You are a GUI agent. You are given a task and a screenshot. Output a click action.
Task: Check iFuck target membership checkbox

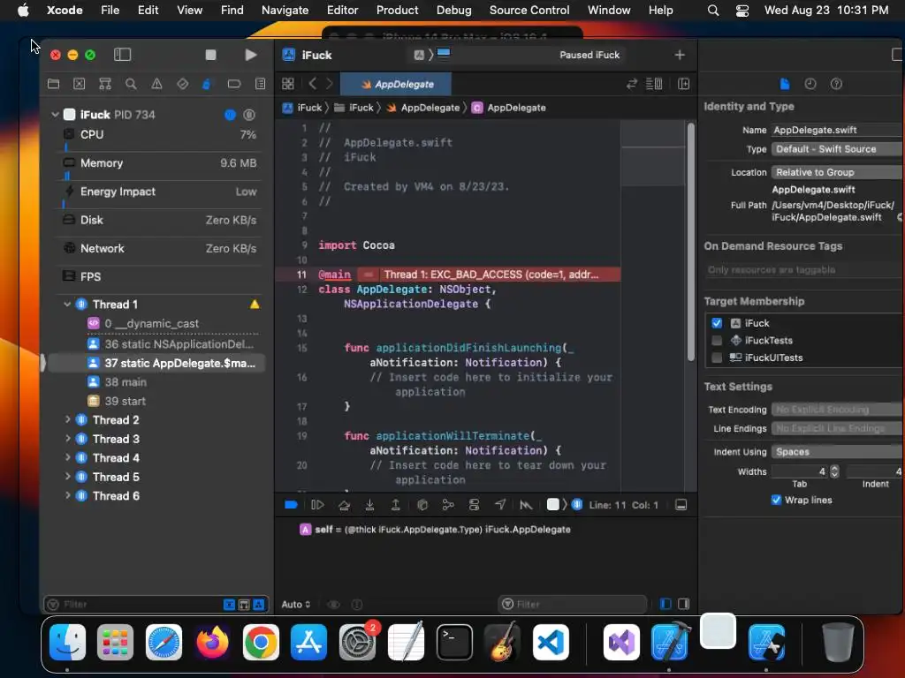pyautogui.click(x=717, y=323)
